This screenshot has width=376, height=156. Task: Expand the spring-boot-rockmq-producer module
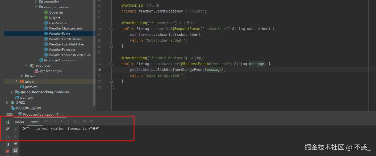(x=12, y=92)
